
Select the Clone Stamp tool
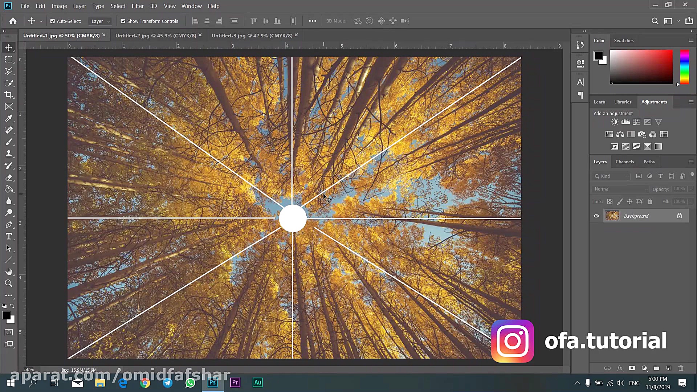(x=9, y=154)
